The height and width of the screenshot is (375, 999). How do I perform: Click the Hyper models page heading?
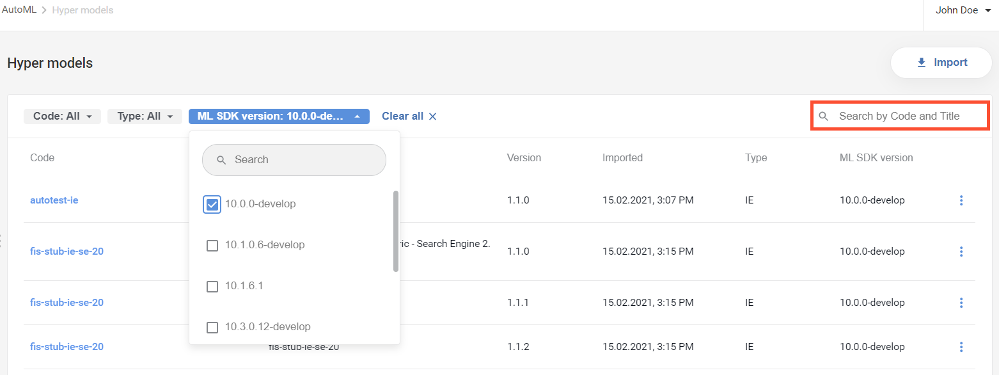point(50,63)
